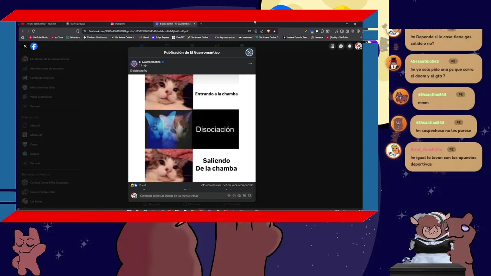
Task: Switch to the Instagram browser tab
Action: [120, 24]
